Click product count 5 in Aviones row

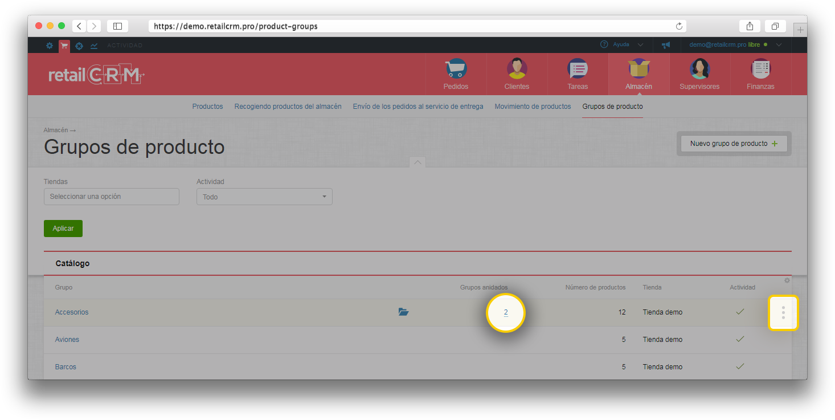624,340
